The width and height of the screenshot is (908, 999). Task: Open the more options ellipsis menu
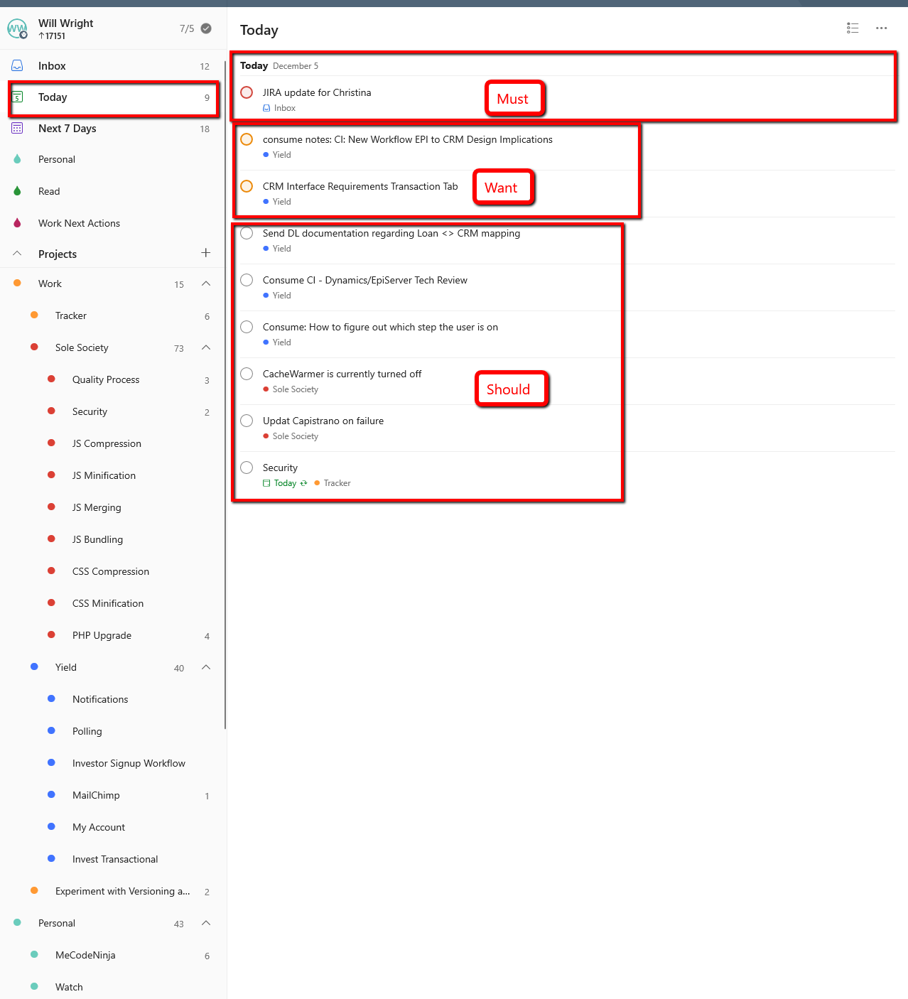point(882,28)
